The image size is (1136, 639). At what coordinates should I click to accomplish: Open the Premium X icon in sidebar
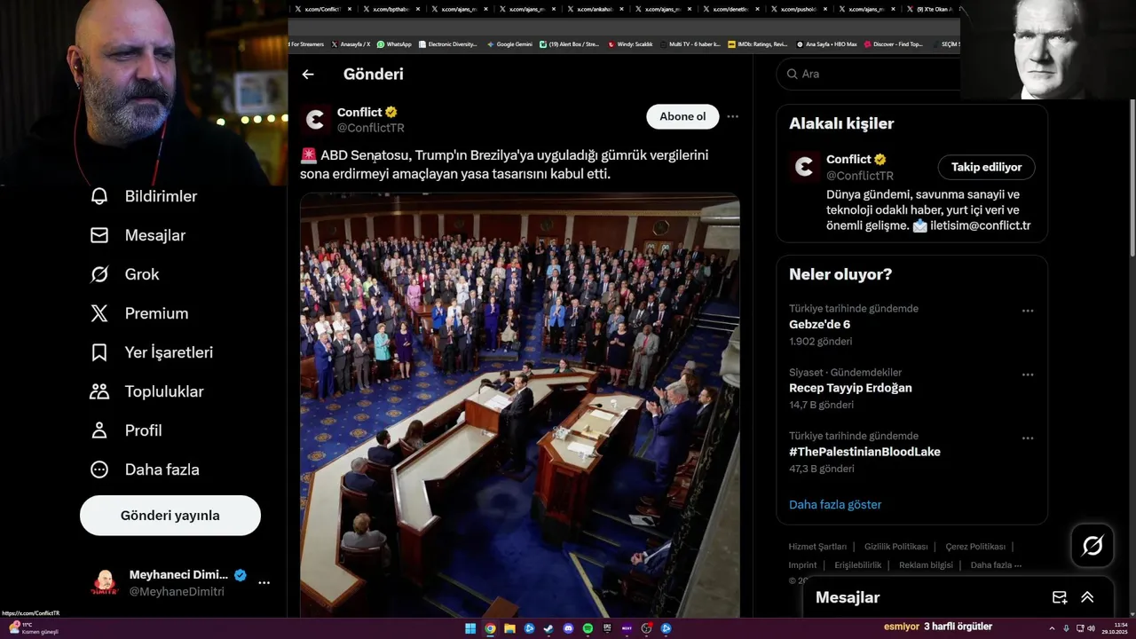[x=99, y=313]
